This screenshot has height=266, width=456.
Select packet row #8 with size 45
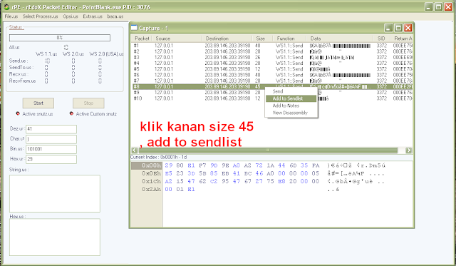tap(272, 87)
